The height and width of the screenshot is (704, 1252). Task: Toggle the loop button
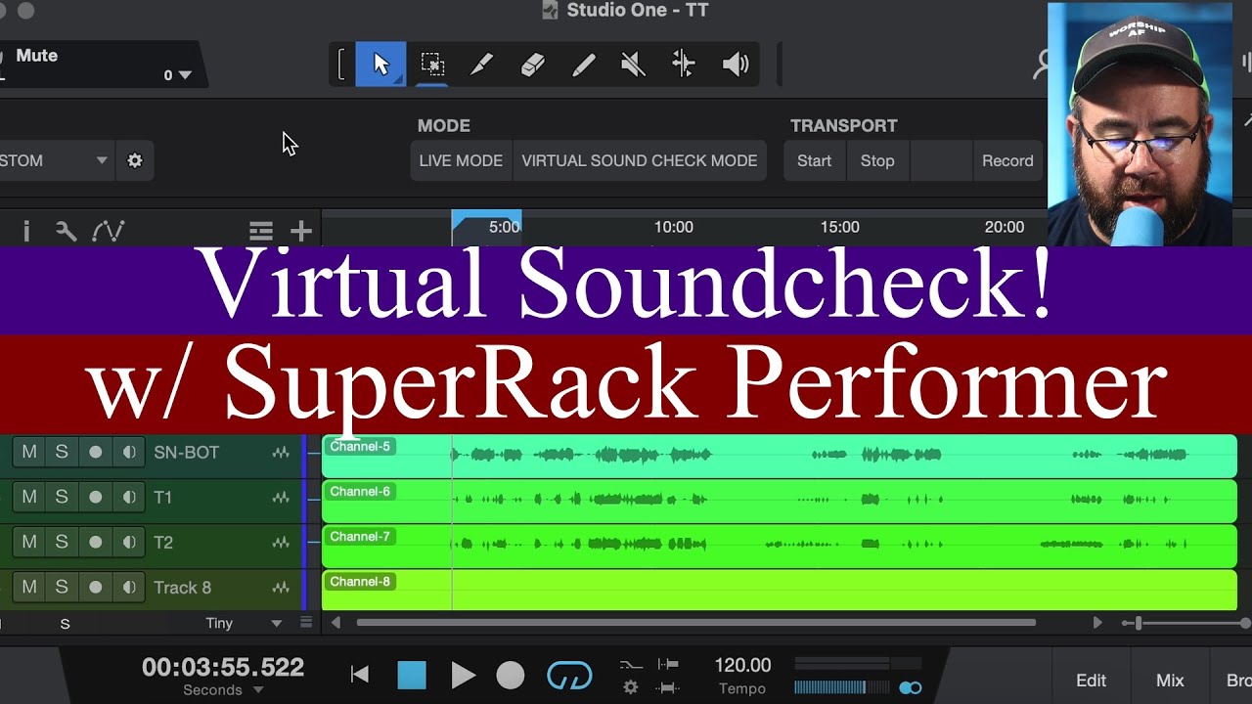coord(569,675)
